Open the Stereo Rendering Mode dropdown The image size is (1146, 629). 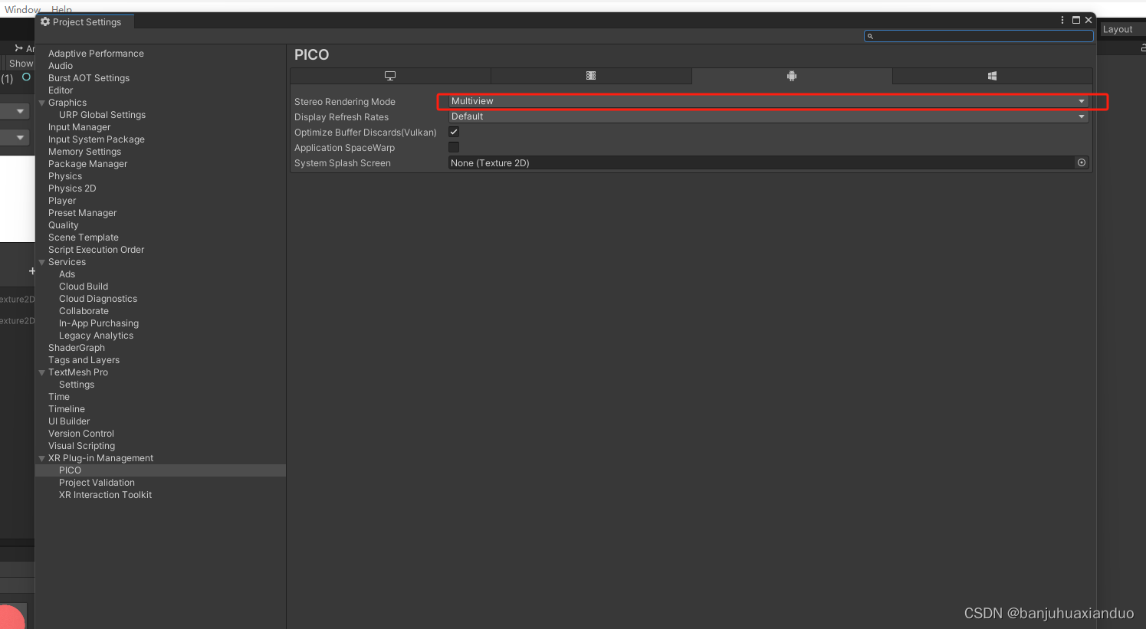point(768,101)
